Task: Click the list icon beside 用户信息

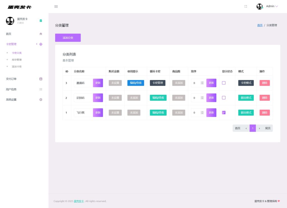Action: tap(41, 89)
